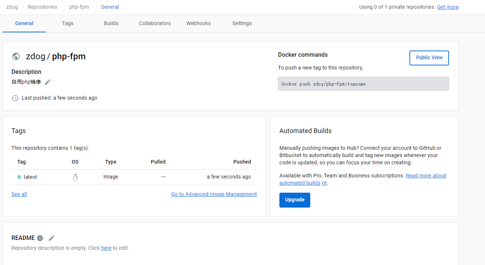
Task: Click the Linux penguin OS icon
Action: coord(75,177)
